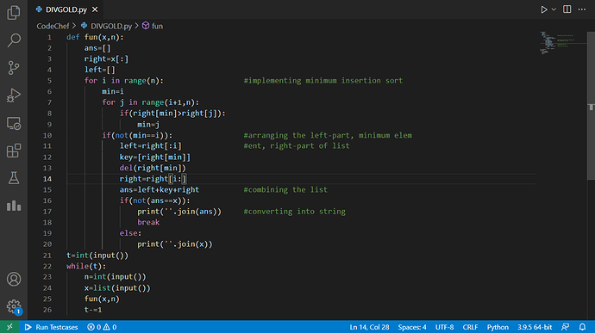Click line number 14 in gutter
Screen dimensions: 595x333
click(47, 179)
